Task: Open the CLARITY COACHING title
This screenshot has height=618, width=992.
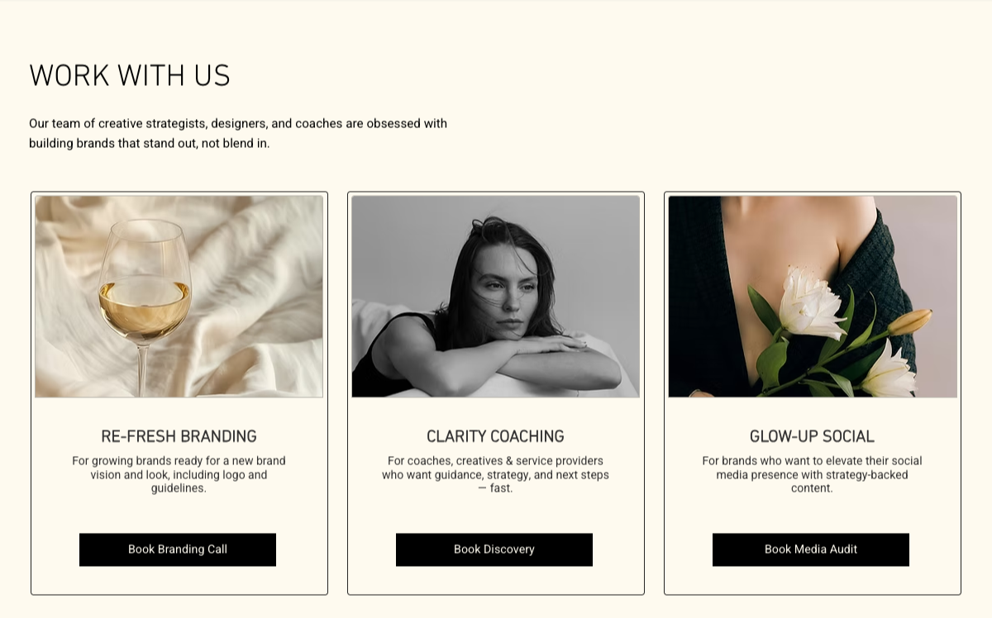Action: pos(495,436)
